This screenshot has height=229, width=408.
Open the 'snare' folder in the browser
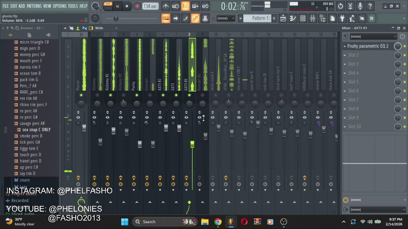[x=25, y=180]
